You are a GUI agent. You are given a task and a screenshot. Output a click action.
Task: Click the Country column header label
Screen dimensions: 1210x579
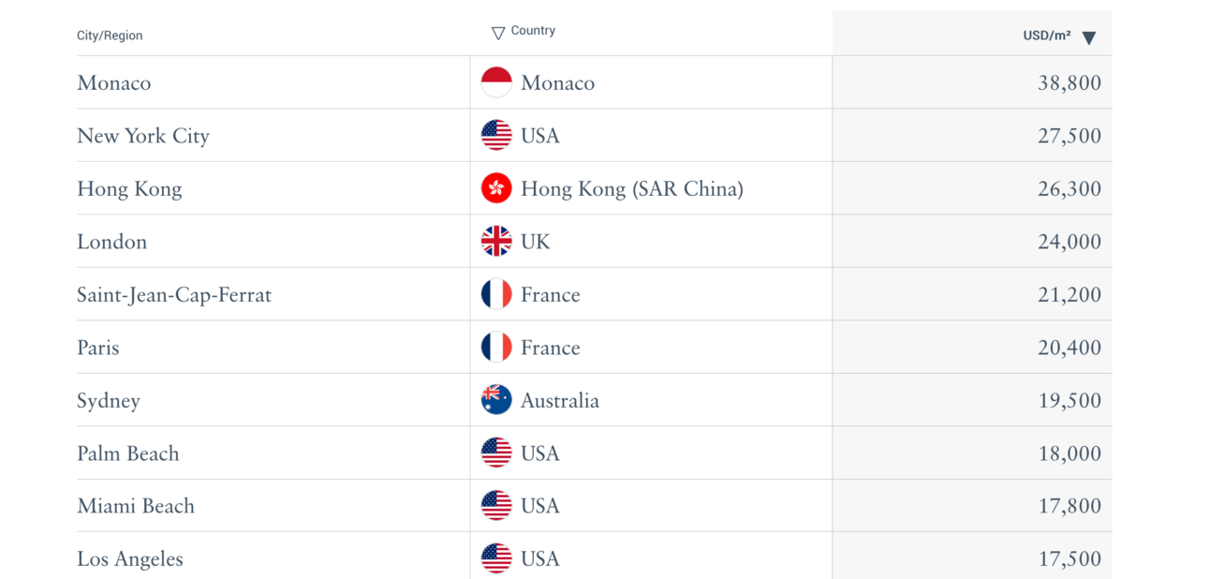tap(533, 31)
